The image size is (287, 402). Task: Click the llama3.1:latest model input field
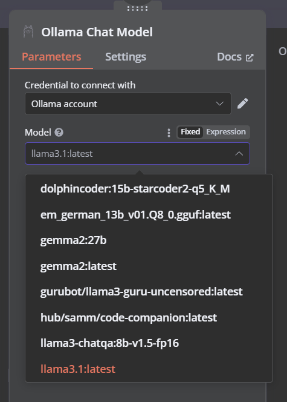coord(137,154)
